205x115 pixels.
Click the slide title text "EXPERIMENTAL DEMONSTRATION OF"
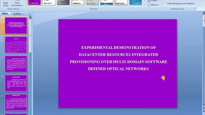click(x=119, y=48)
